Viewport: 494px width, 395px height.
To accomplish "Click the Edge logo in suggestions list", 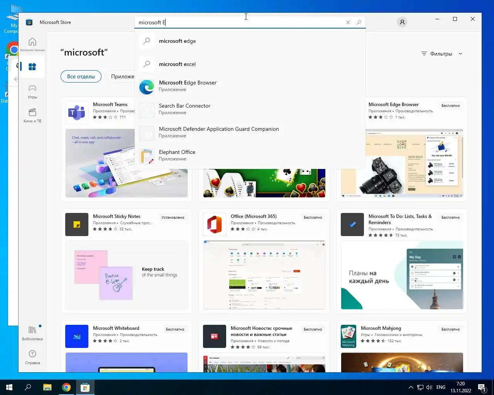I will point(147,87).
